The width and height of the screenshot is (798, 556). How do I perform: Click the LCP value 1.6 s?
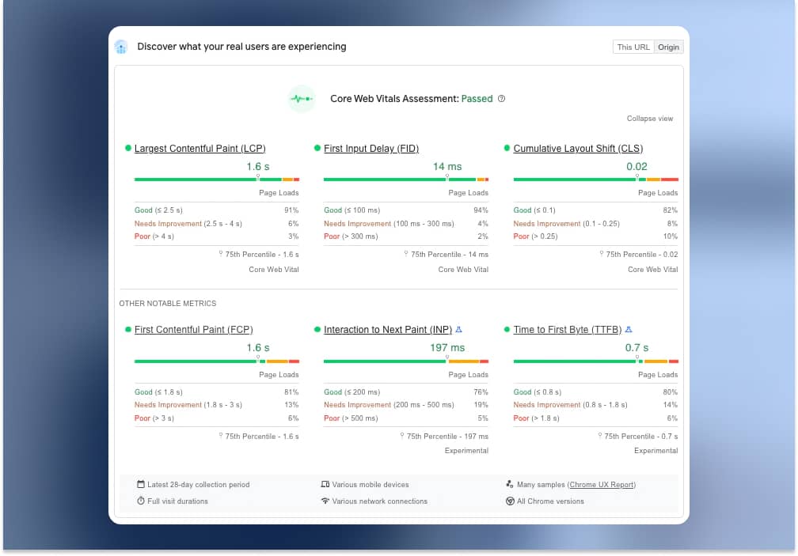258,167
